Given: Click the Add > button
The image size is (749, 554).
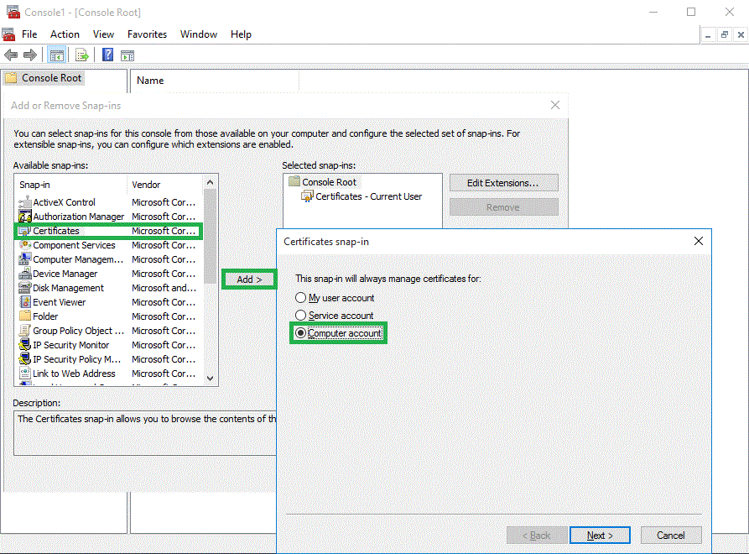Looking at the screenshot, I should (x=249, y=280).
